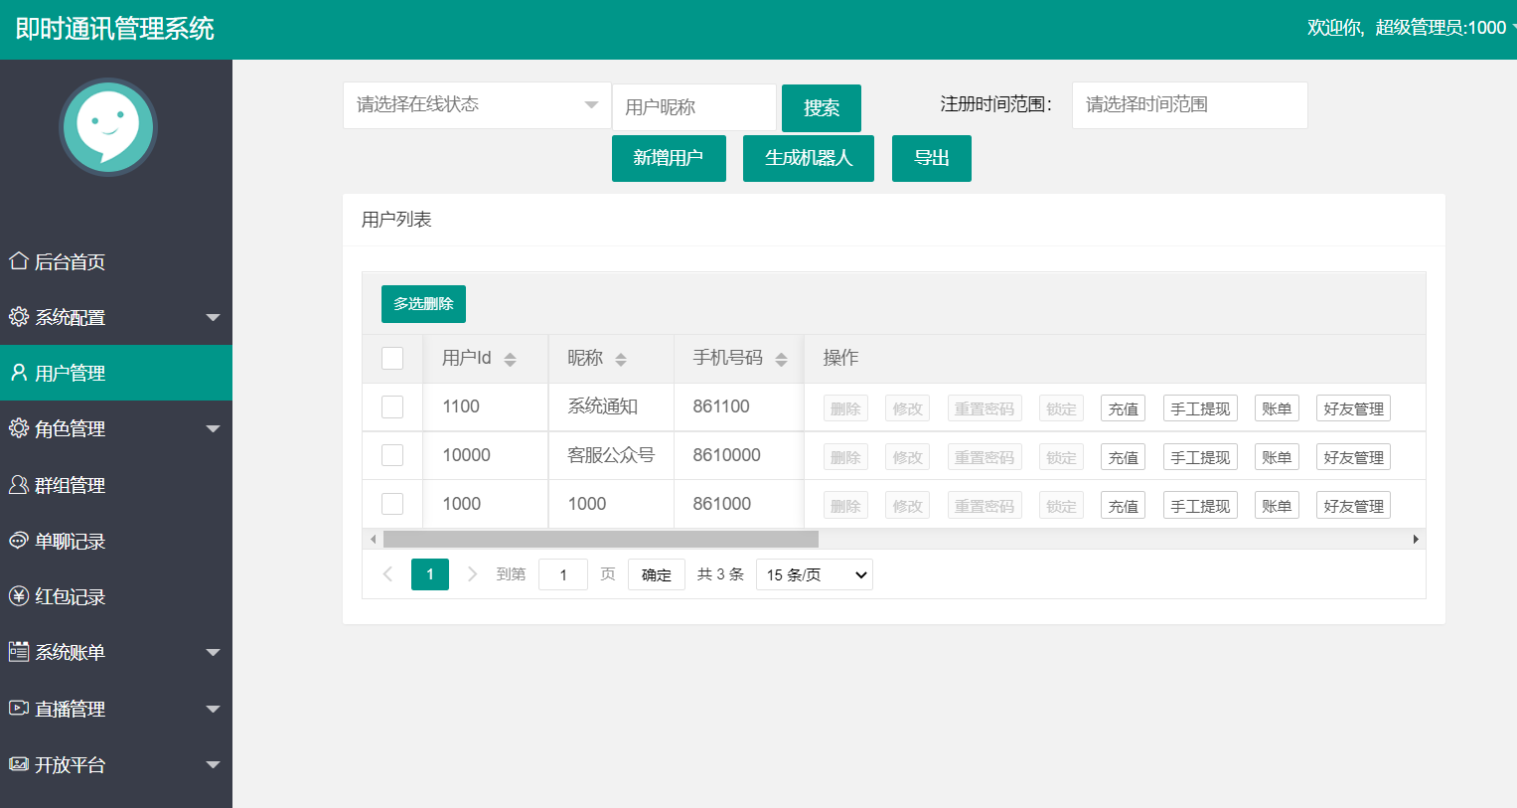Open 群组管理 in the sidebar
The height and width of the screenshot is (808, 1517).
pyautogui.click(x=116, y=485)
